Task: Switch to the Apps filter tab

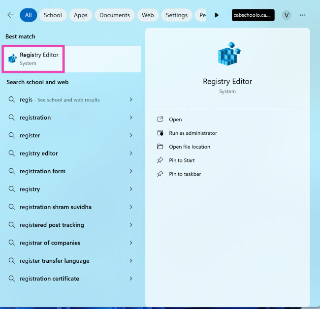Action: tap(80, 15)
